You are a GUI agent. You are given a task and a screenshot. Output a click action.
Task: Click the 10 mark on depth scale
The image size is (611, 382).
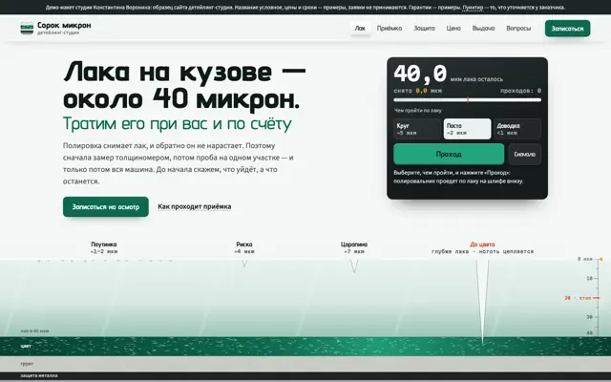click(x=590, y=278)
